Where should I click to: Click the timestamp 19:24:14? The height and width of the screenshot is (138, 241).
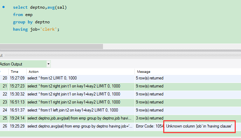pyautogui.click(x=17, y=118)
